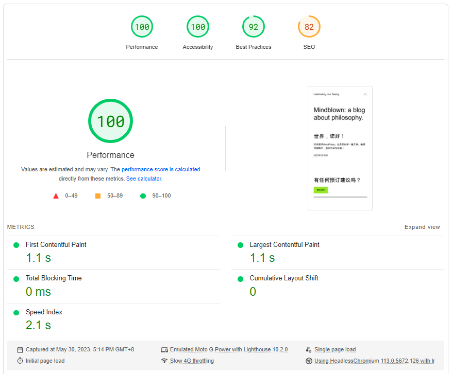Select the Accessibility category label

coord(198,47)
